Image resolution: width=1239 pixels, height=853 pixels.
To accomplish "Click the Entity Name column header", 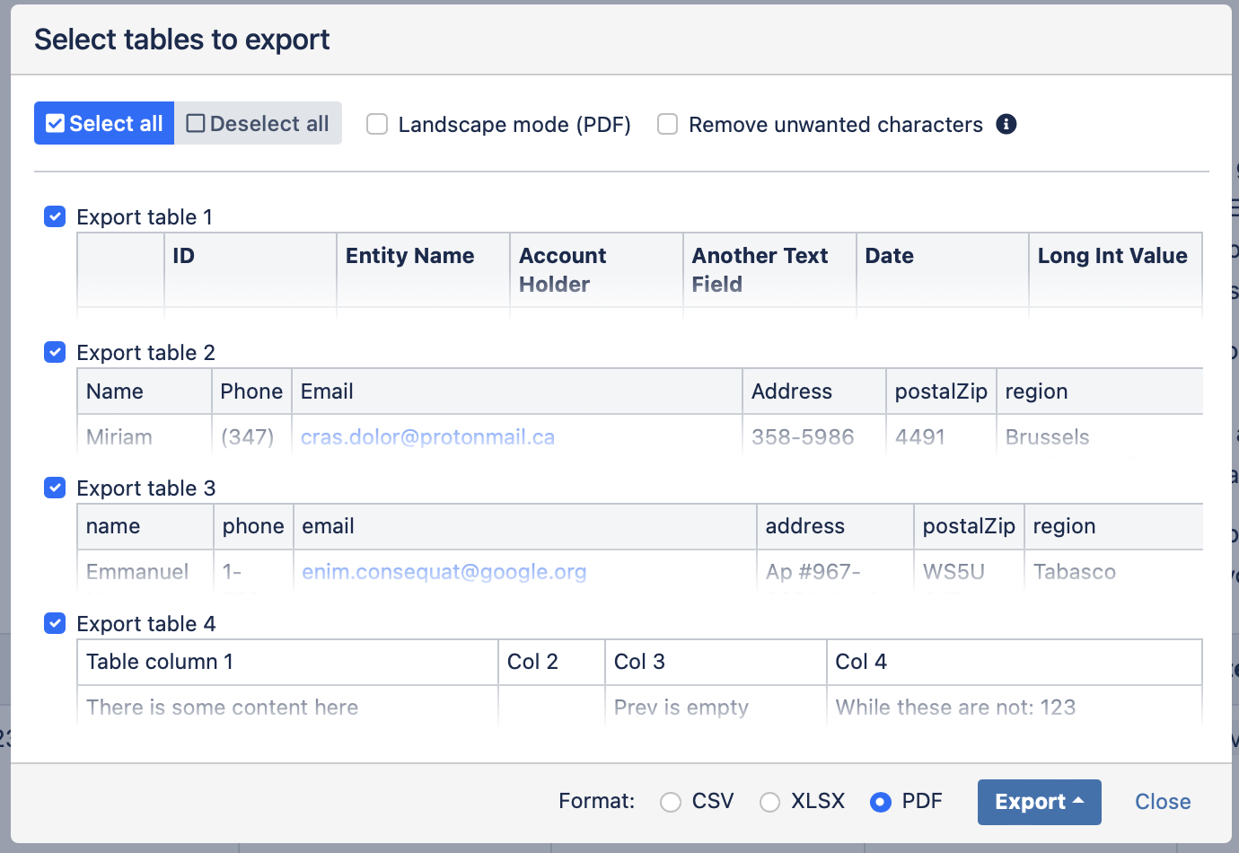I will point(409,256).
